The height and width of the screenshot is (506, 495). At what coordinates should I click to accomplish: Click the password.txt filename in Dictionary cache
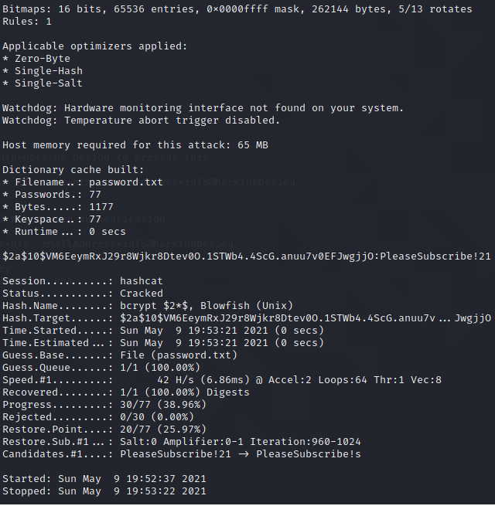[126, 182]
